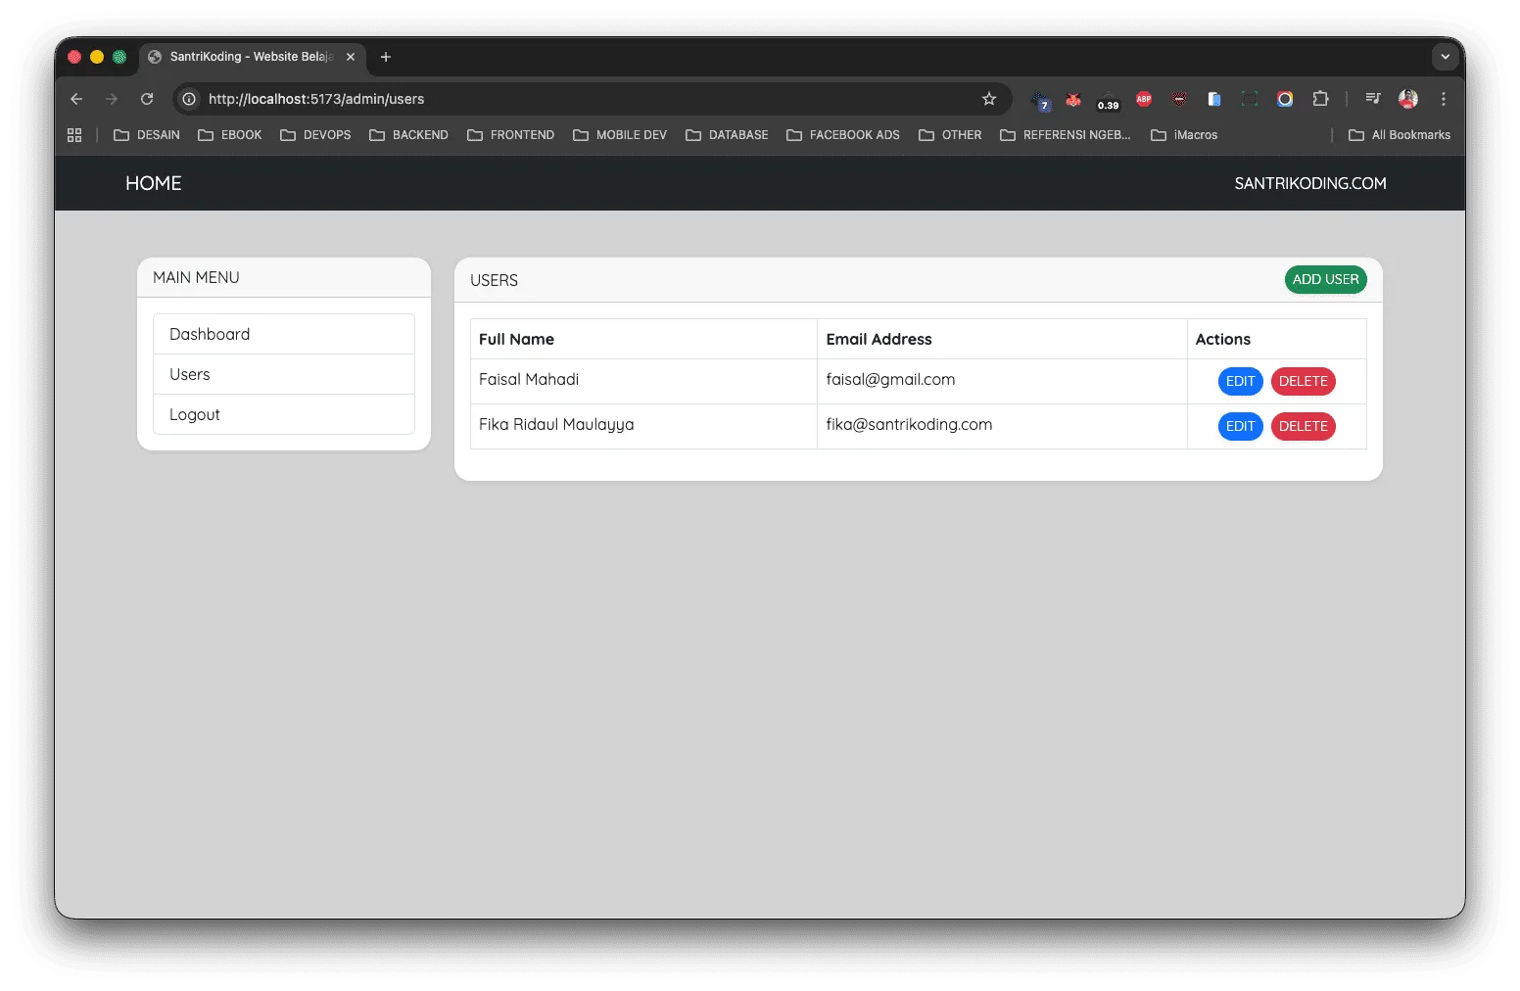Select Logout from the main menu
This screenshot has height=991, width=1520.
pos(284,414)
